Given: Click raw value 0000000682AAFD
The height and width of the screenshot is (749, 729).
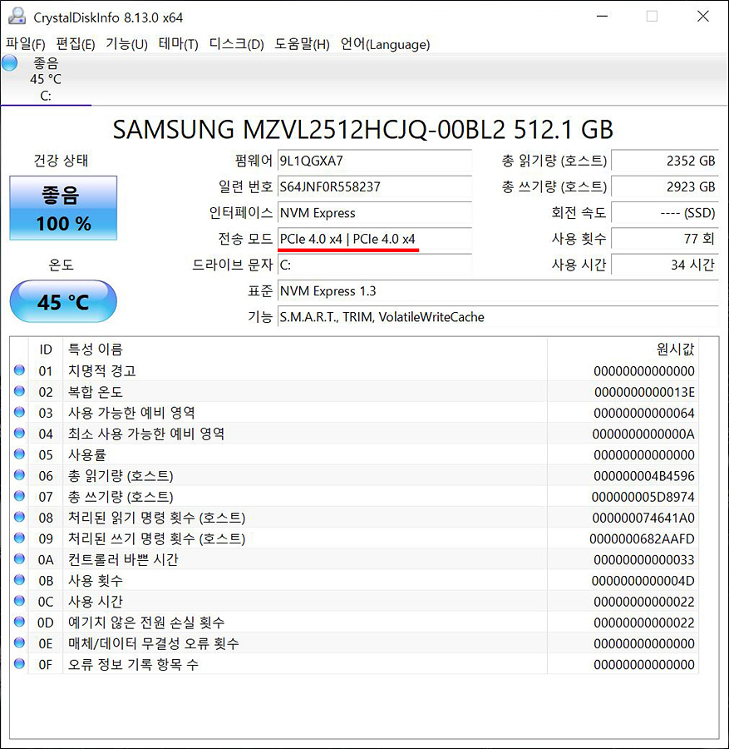Looking at the screenshot, I should tap(643, 538).
